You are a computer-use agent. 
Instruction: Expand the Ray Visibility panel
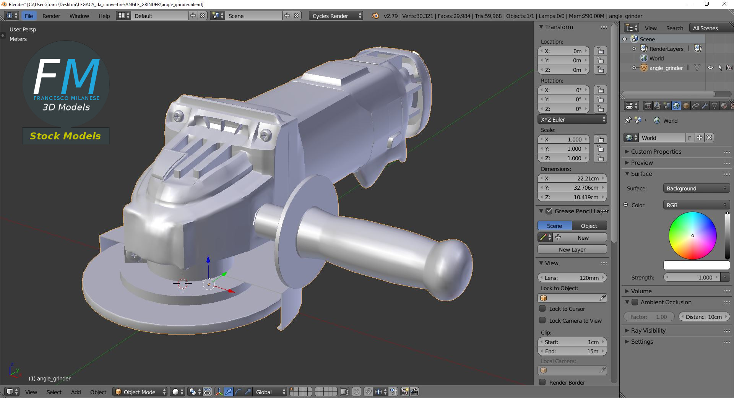coord(648,330)
